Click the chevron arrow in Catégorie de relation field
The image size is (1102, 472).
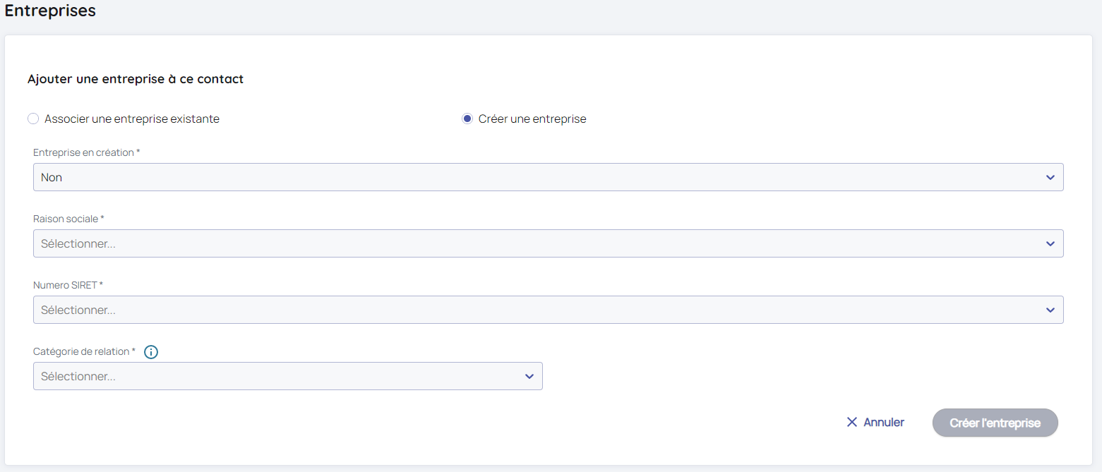(529, 377)
